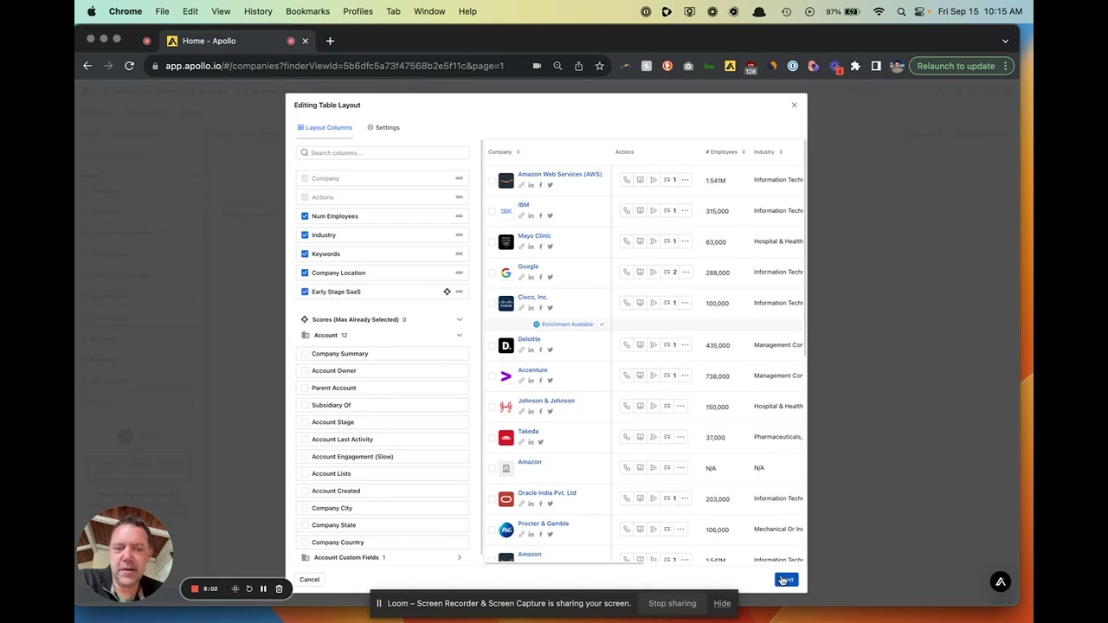1108x623 pixels.
Task: Sort by the Company column header
Action: (x=504, y=151)
